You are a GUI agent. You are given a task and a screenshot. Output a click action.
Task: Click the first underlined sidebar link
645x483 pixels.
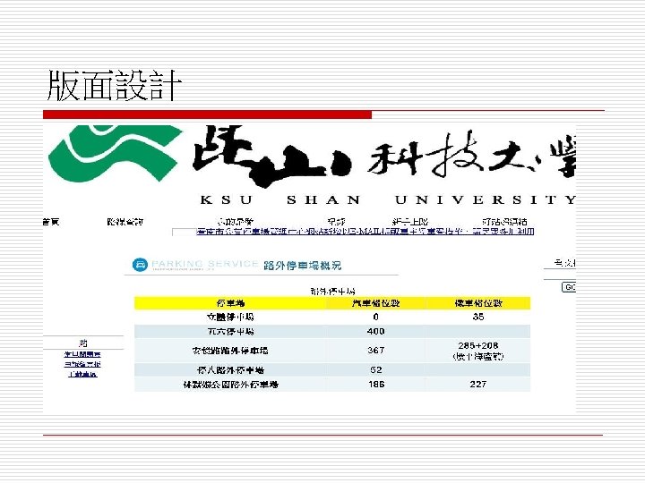point(82,354)
